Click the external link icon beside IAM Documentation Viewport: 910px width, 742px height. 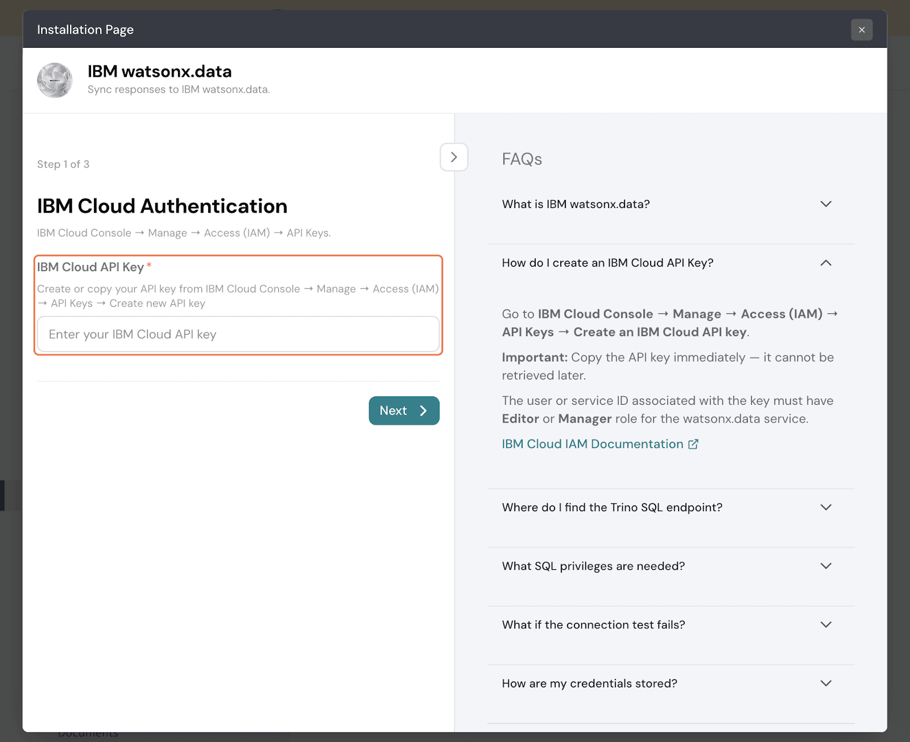(693, 444)
